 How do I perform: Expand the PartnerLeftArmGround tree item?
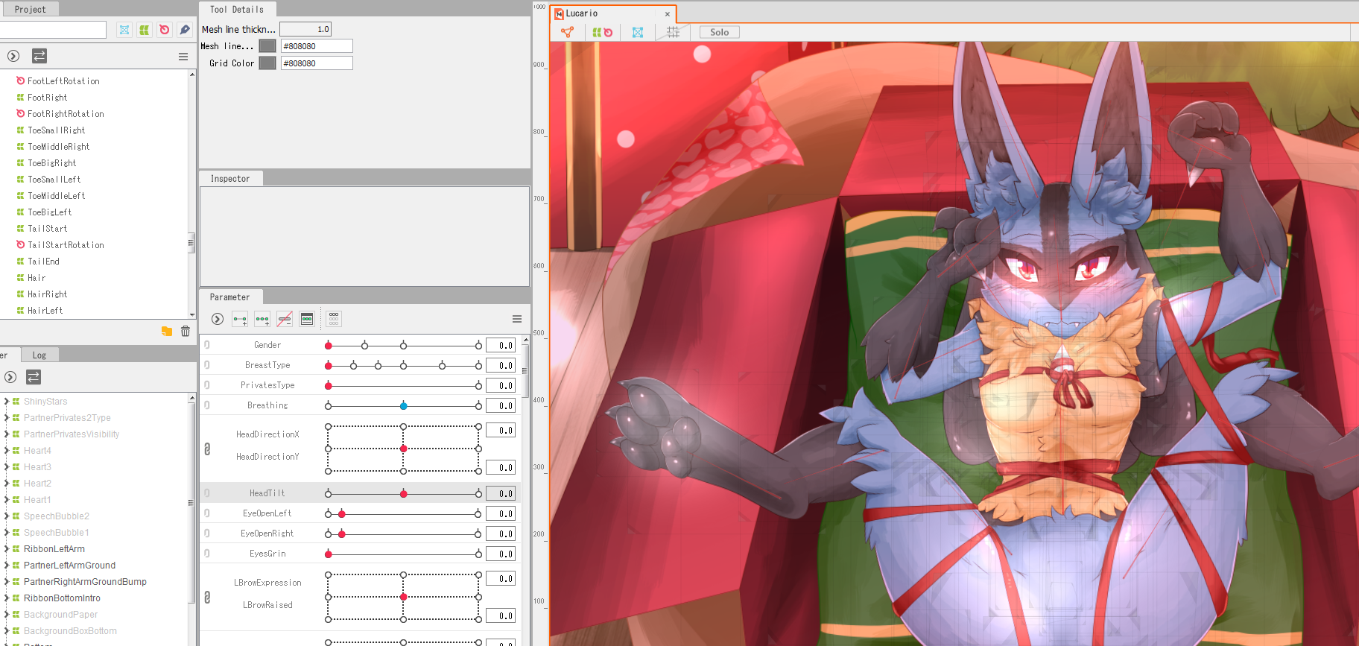coord(7,566)
